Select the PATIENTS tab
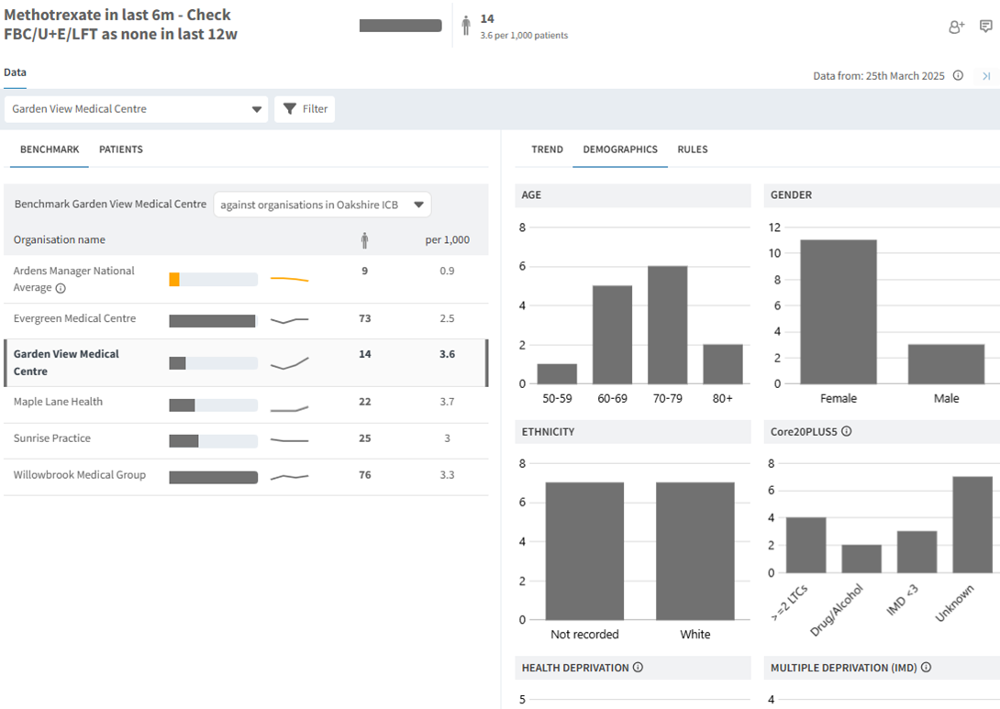The image size is (1000, 709). click(120, 150)
